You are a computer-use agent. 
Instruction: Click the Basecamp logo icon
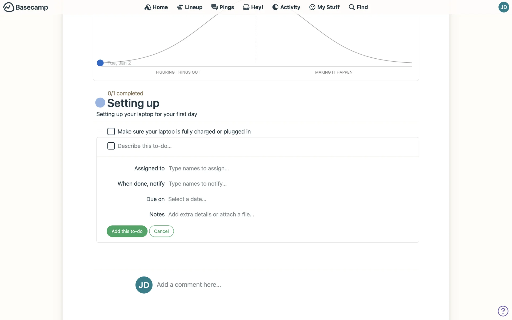(9, 7)
